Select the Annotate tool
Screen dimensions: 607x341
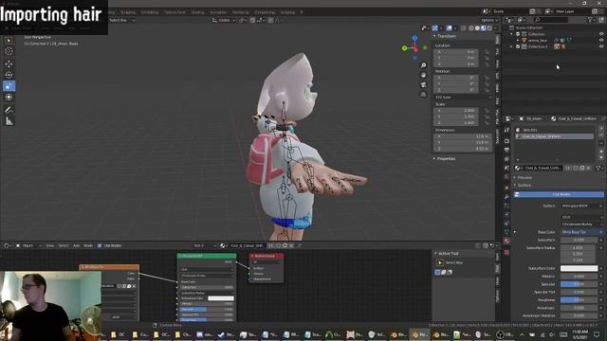9,110
